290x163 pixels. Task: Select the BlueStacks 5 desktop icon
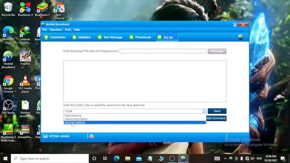[x=42, y=9]
